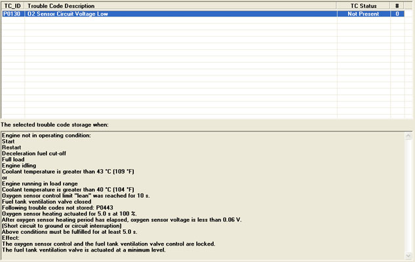Sort by the TC_ID column header
Screen dimensions: 415x262
point(12,6)
